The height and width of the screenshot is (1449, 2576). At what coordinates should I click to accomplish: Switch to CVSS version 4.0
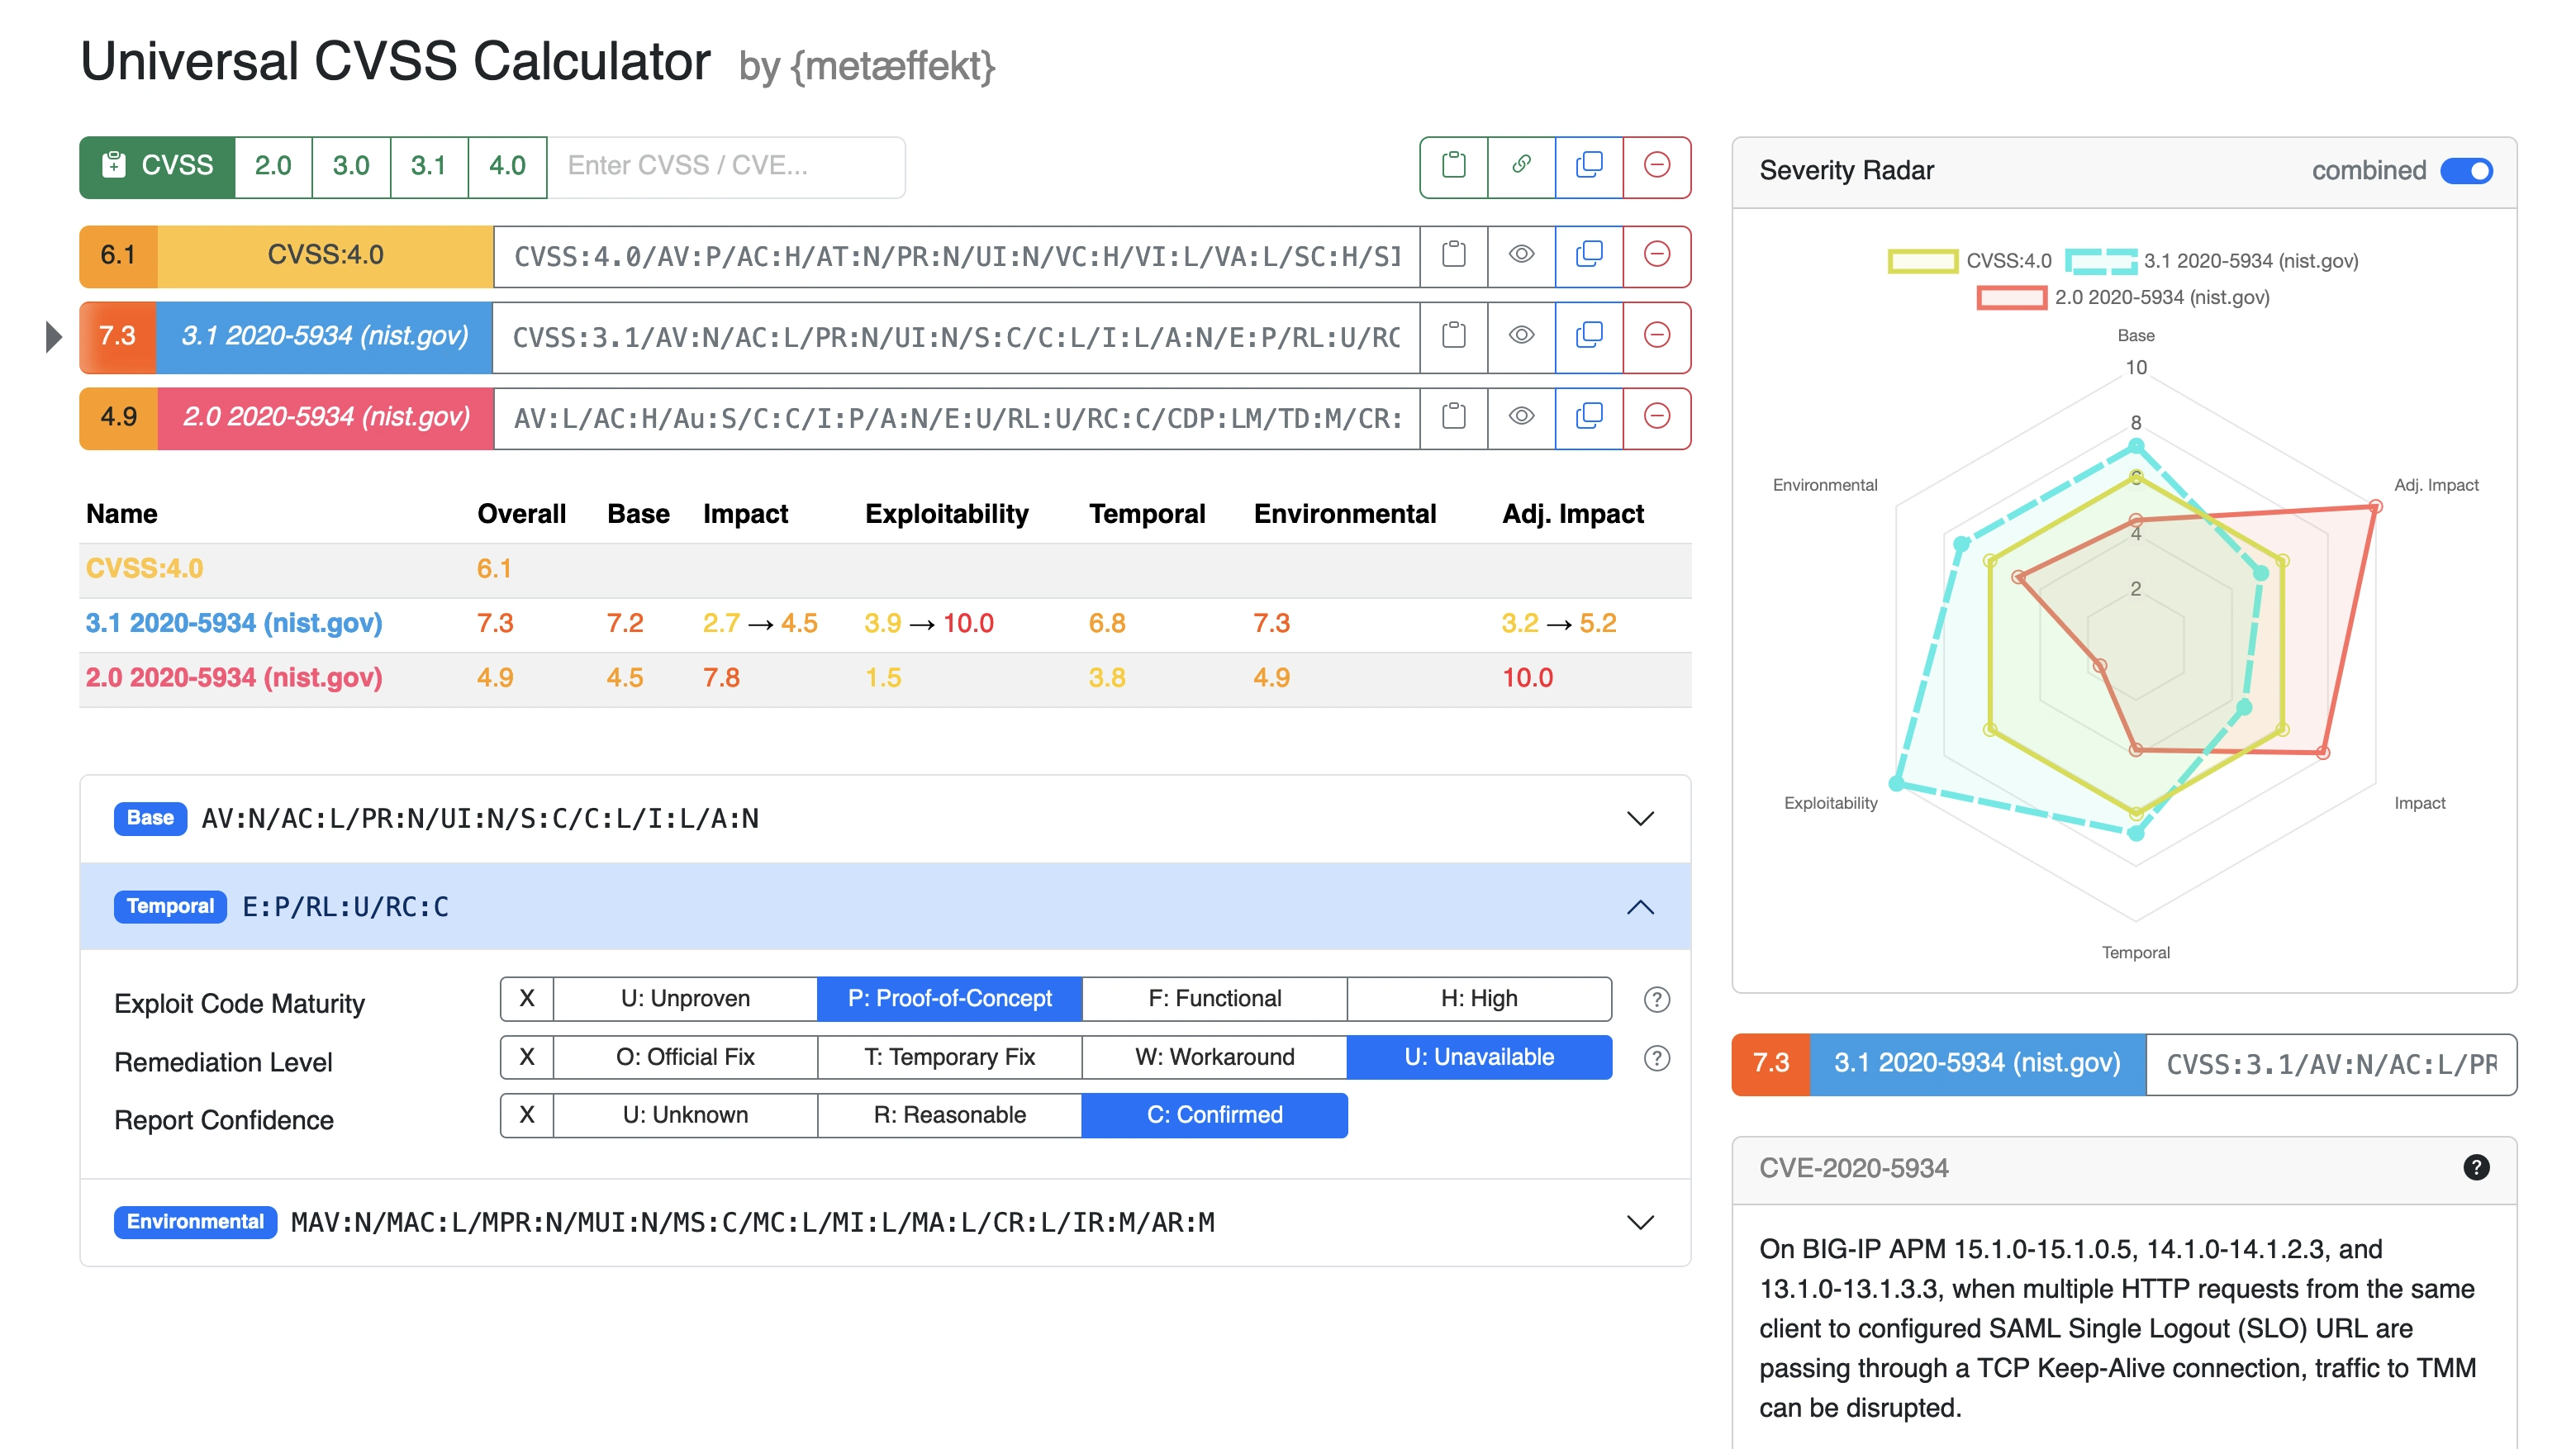pos(507,167)
